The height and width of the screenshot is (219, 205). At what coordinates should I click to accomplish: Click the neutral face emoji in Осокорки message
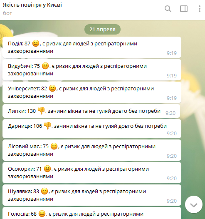(47, 169)
